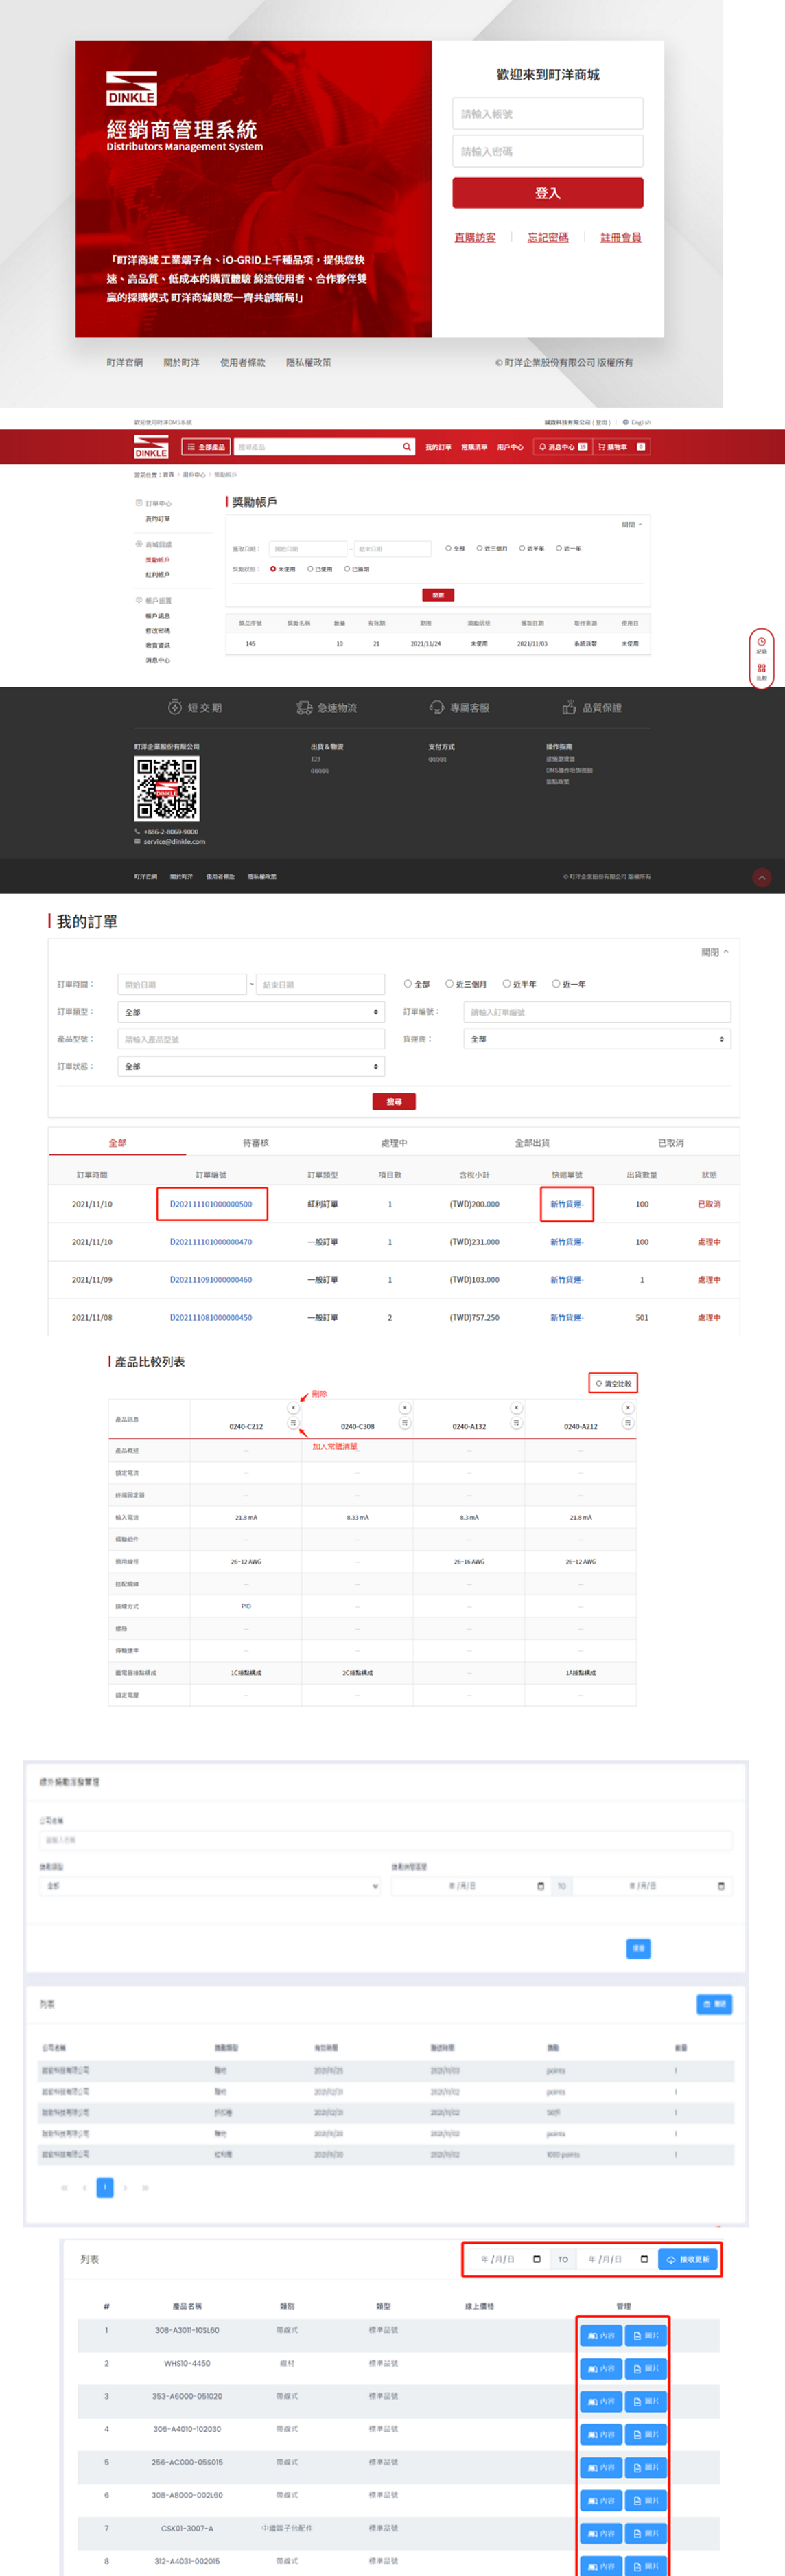Add 0240-C212 to frequent purchase list
This screenshot has height=2576, width=785.
pyautogui.click(x=292, y=1422)
